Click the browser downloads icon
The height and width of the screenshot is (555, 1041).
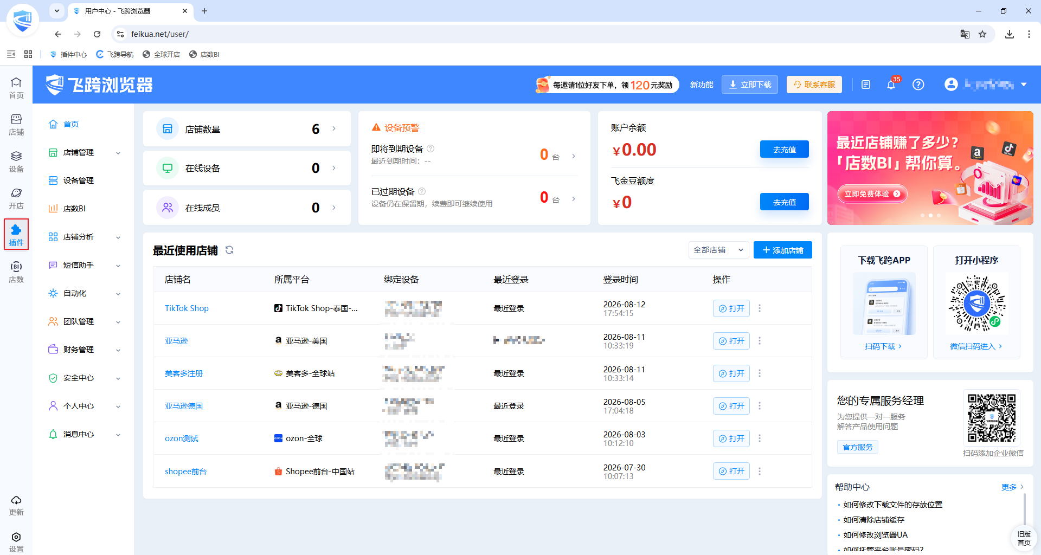(1009, 34)
